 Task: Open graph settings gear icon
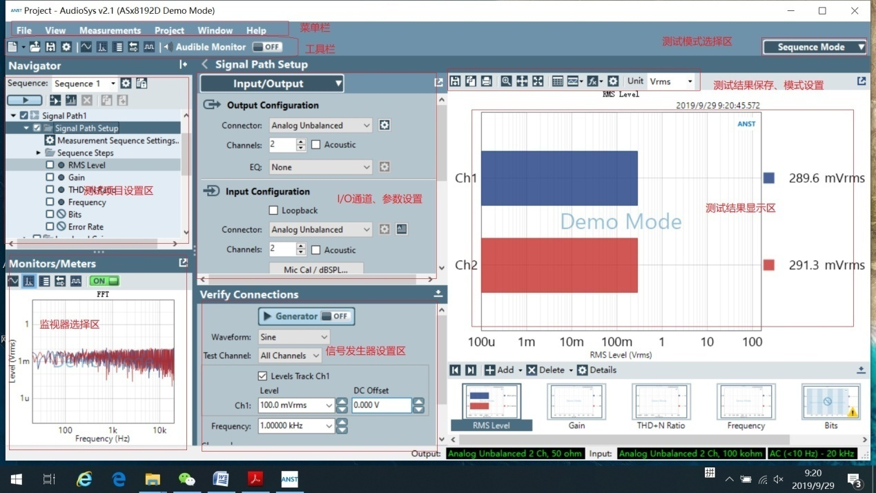pos(613,81)
